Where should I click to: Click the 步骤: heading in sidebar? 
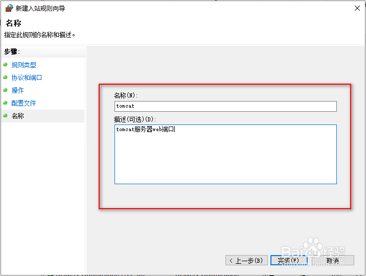point(12,52)
